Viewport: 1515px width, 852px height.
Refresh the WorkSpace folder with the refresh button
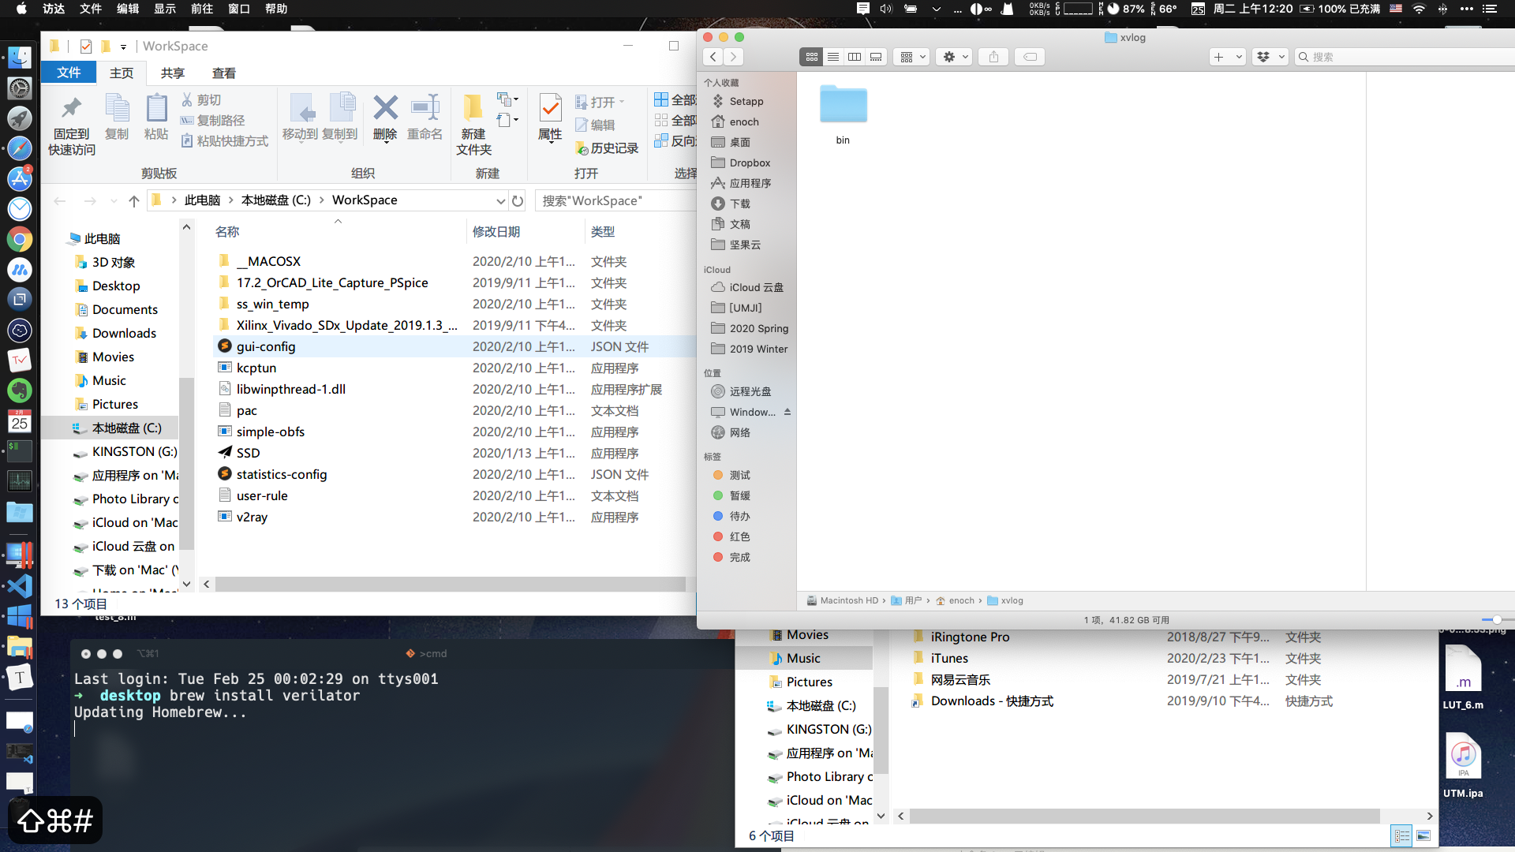click(518, 200)
